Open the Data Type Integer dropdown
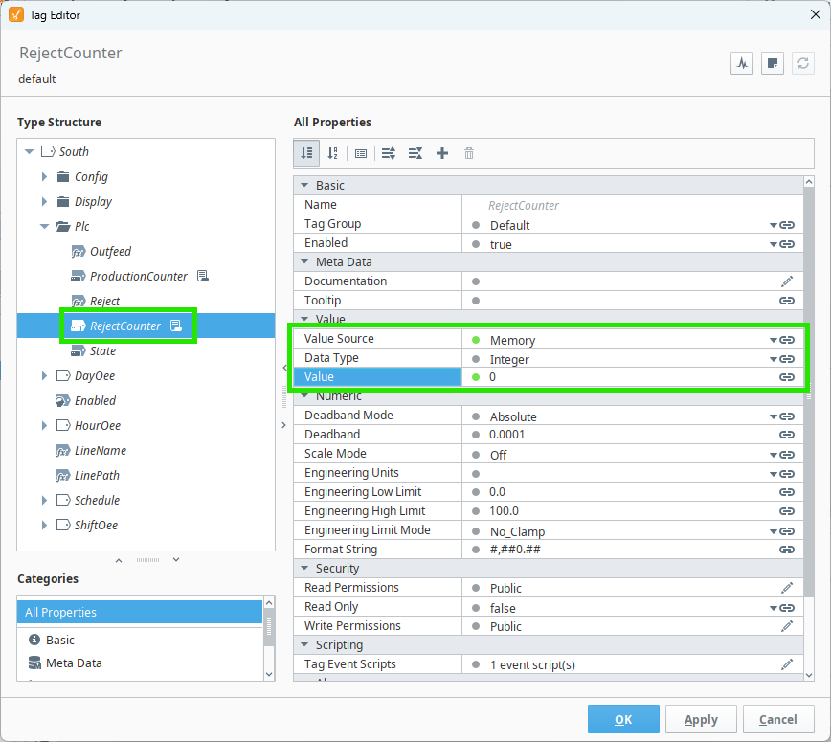Image resolution: width=831 pixels, height=742 pixels. (x=773, y=359)
